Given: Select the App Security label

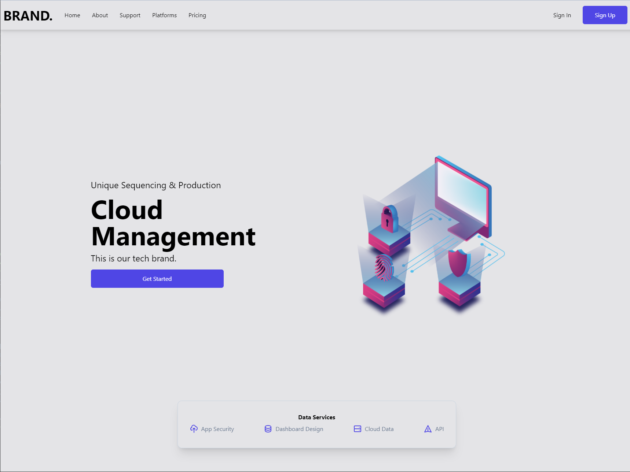Looking at the screenshot, I should point(217,429).
